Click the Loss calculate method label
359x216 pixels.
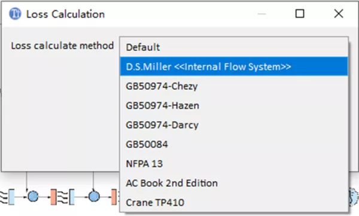coord(62,45)
